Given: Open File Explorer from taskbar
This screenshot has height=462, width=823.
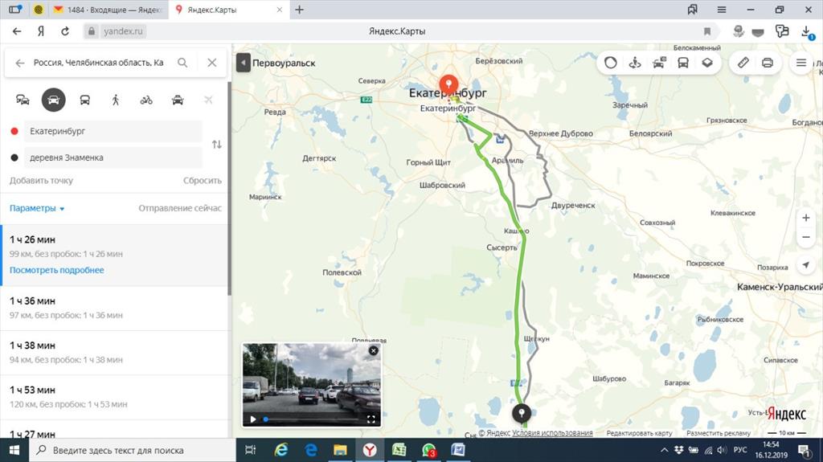Looking at the screenshot, I should 340,450.
